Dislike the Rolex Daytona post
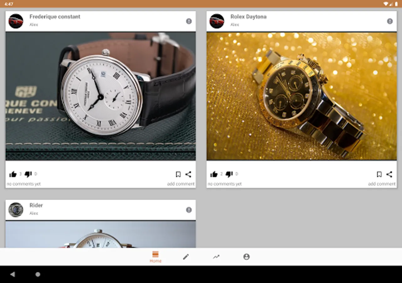The height and width of the screenshot is (283, 402). click(x=229, y=174)
